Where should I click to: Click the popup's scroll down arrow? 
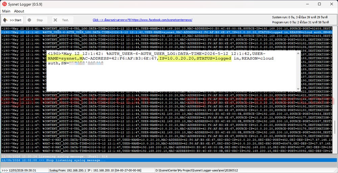[298, 89]
